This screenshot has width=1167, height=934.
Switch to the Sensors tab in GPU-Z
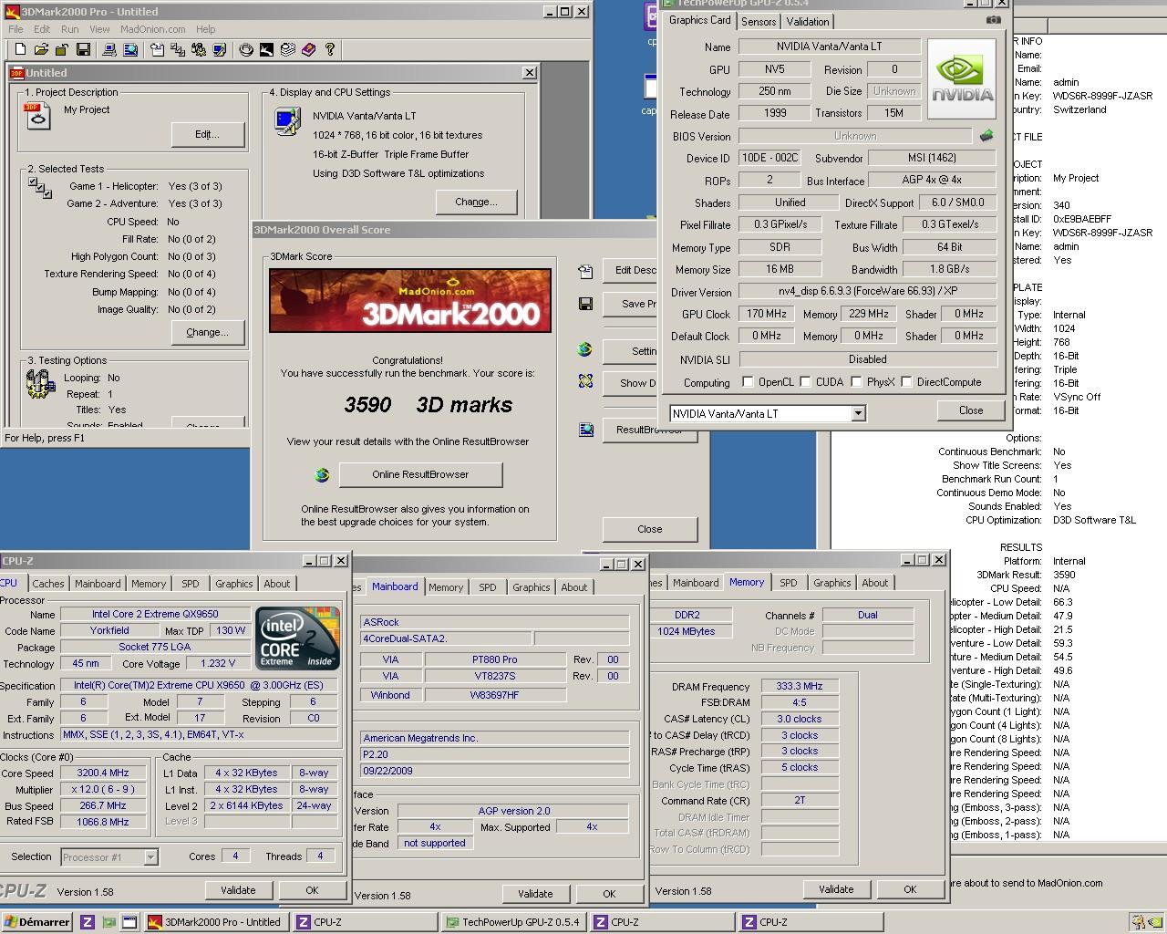point(759,21)
